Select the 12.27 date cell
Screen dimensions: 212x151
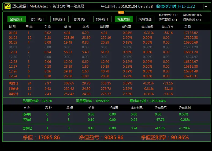pos(13,67)
